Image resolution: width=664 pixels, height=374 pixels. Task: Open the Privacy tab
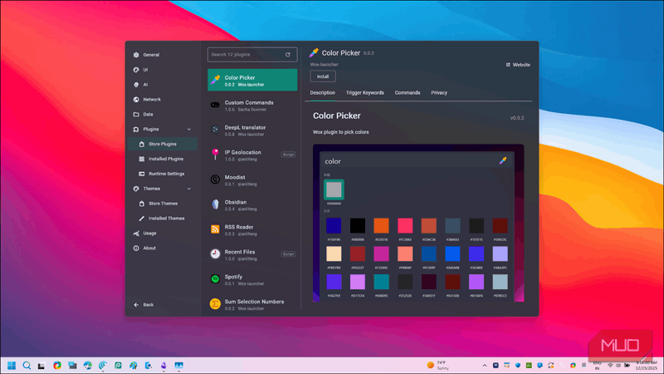(x=439, y=93)
